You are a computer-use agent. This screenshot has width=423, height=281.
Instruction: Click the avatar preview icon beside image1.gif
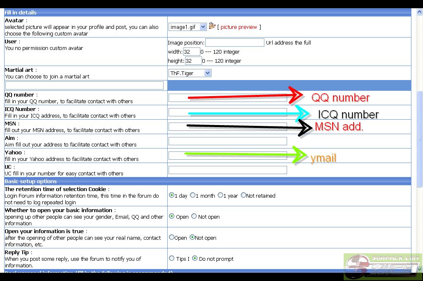coord(212,26)
